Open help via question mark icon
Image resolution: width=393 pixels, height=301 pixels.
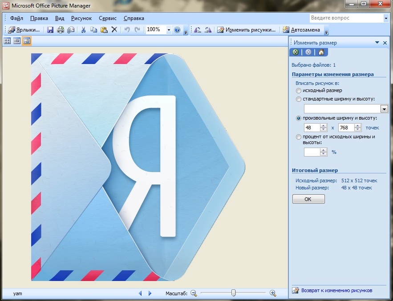click(177, 30)
